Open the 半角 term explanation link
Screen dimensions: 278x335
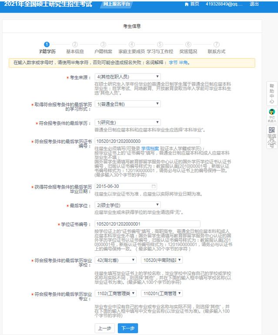click(183, 62)
